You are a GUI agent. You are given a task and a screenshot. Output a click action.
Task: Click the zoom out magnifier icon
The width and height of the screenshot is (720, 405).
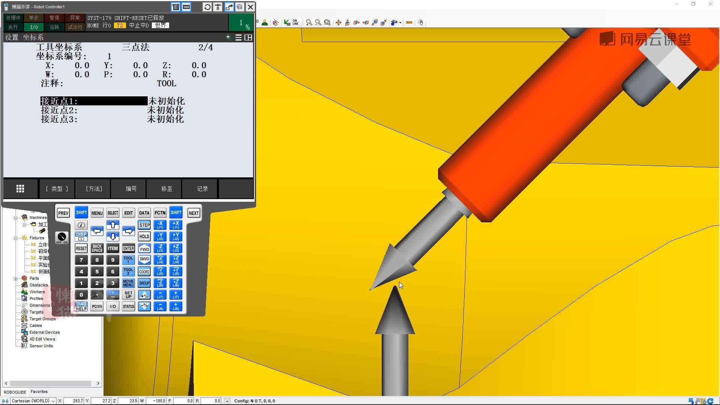click(x=318, y=23)
